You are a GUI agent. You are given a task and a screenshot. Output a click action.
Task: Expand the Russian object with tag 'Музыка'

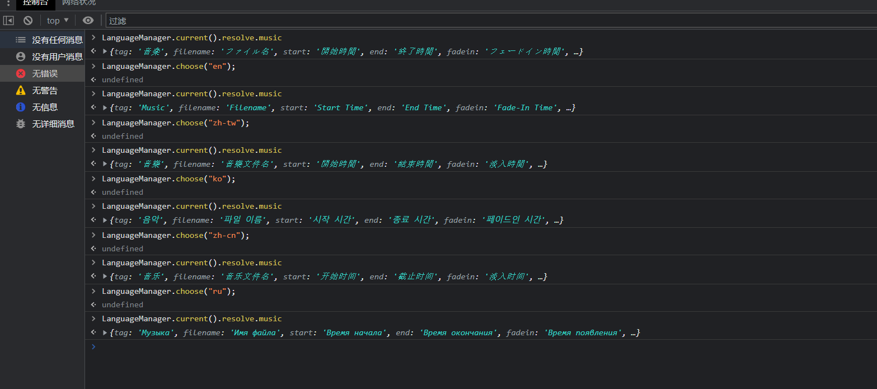pos(105,332)
